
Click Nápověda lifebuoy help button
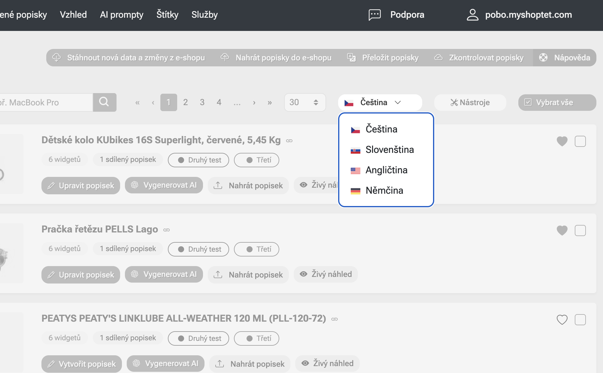tap(565, 58)
